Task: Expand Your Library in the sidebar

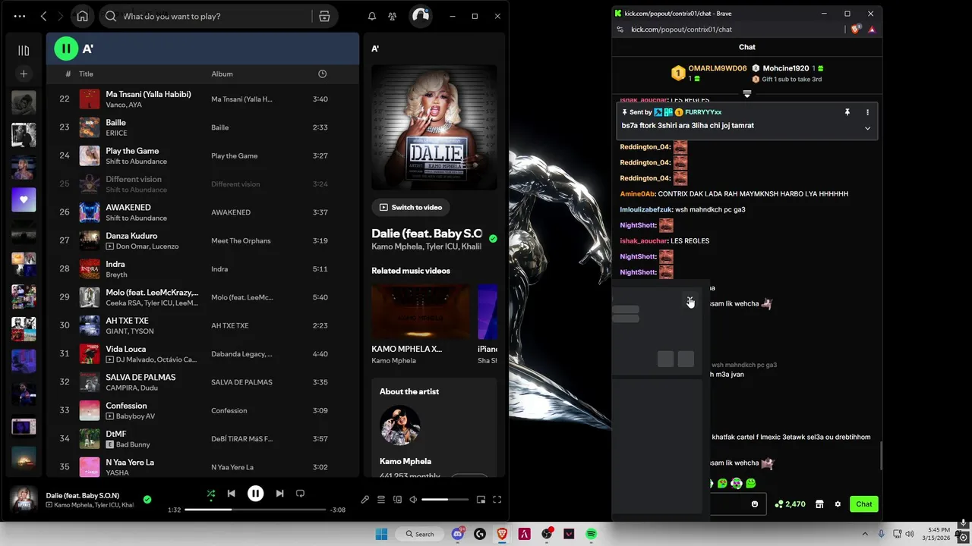Action: [24, 50]
